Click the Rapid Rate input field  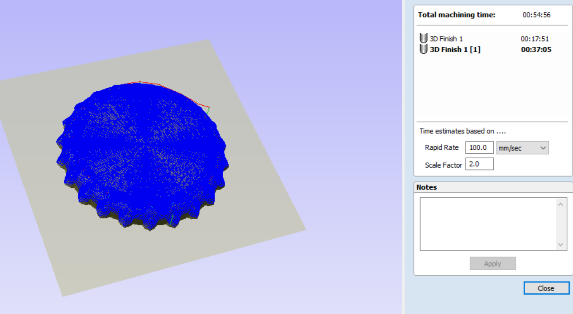pos(479,148)
